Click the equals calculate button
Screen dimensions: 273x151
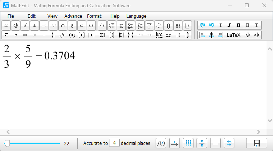(x=215, y=143)
